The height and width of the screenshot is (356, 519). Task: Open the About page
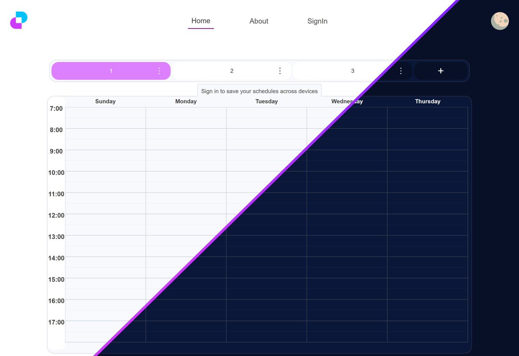(259, 21)
